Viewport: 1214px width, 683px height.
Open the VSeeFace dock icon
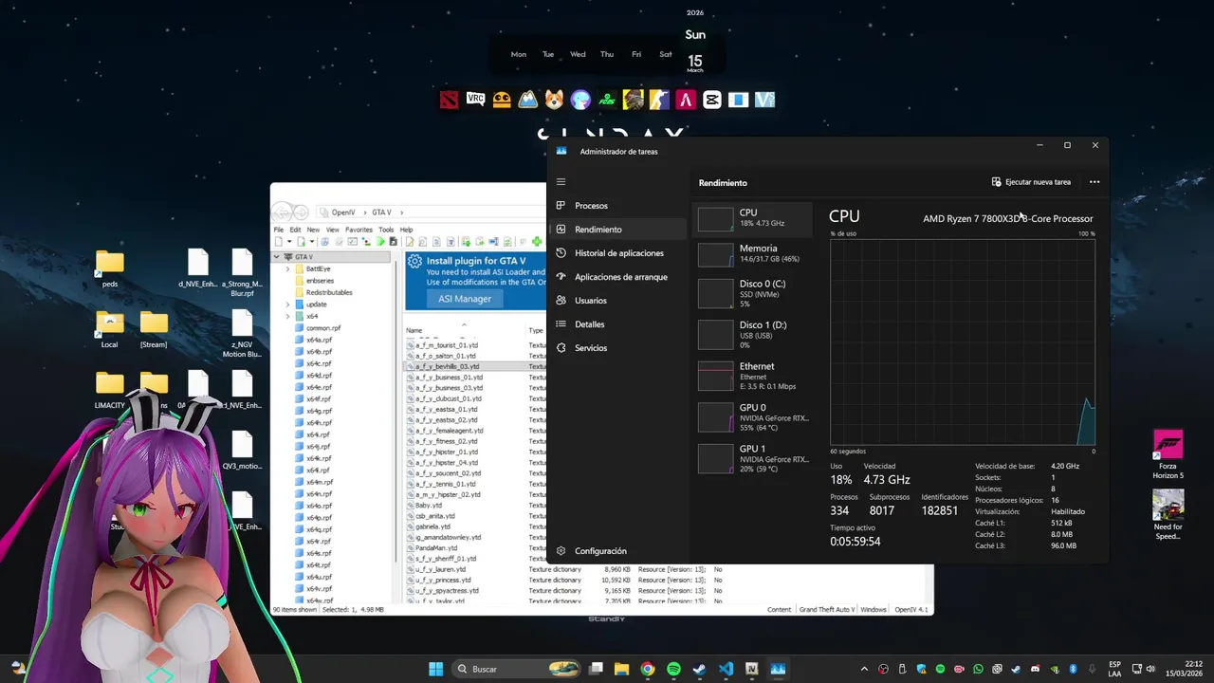coord(764,100)
